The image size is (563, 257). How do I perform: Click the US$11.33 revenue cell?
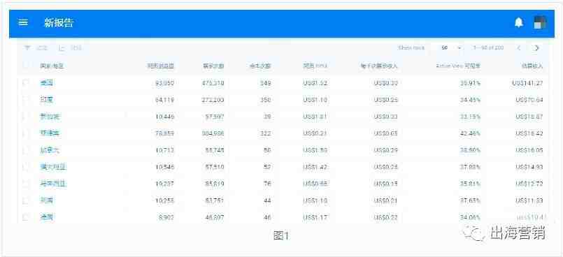pos(529,200)
